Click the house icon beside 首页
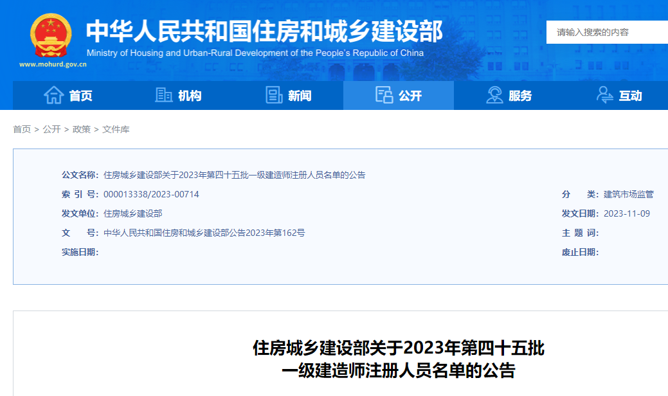The width and height of the screenshot is (668, 396). point(53,95)
